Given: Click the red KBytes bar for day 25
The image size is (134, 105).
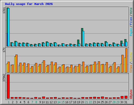Looking at the screenshot, I should tap(102, 98).
